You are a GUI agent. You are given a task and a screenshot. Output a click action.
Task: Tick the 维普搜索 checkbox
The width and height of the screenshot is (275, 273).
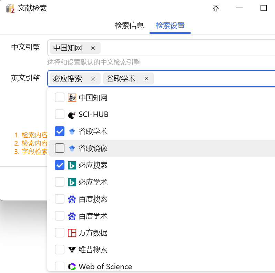tap(60, 250)
